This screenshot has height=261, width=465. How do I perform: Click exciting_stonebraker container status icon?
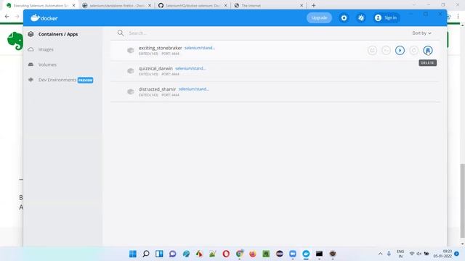pos(131,51)
